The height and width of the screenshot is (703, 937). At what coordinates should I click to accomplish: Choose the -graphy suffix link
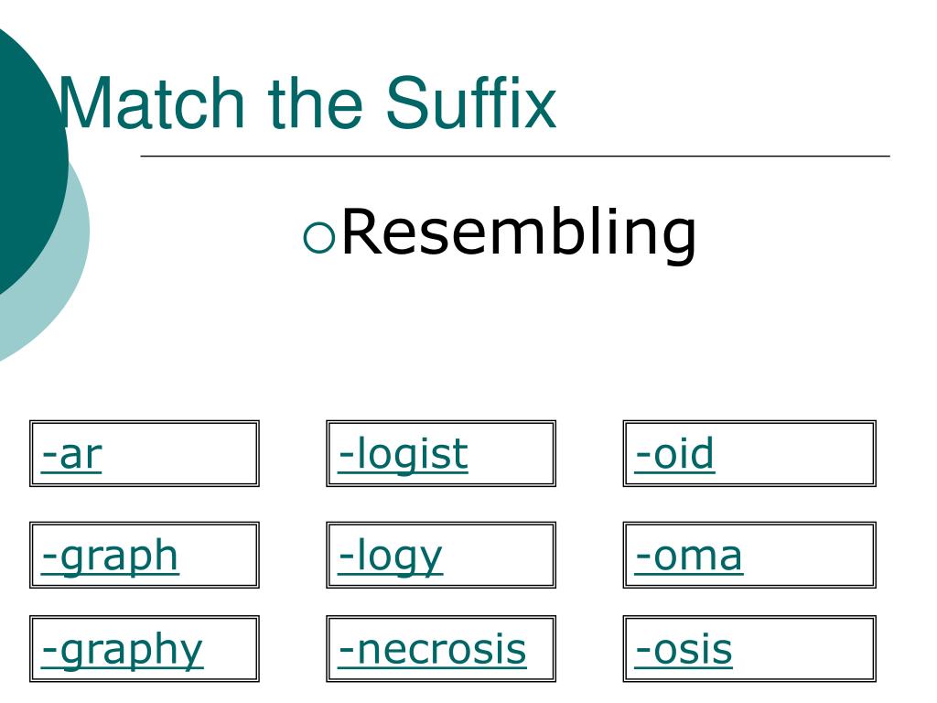coord(122,651)
